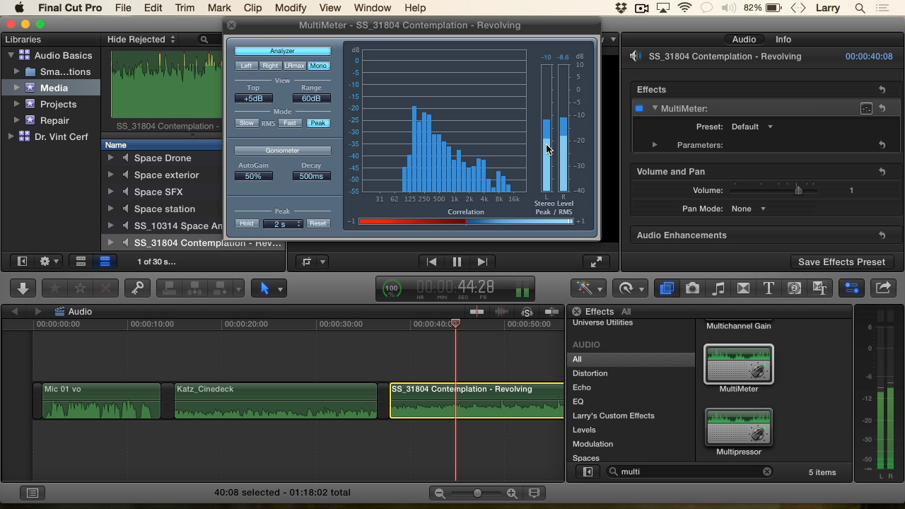Open the Trim menu
Image resolution: width=905 pixels, height=509 pixels.
point(185,8)
